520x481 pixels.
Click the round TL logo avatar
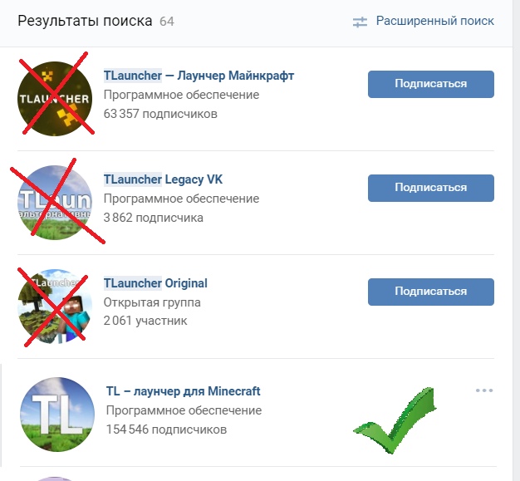pos(57,415)
